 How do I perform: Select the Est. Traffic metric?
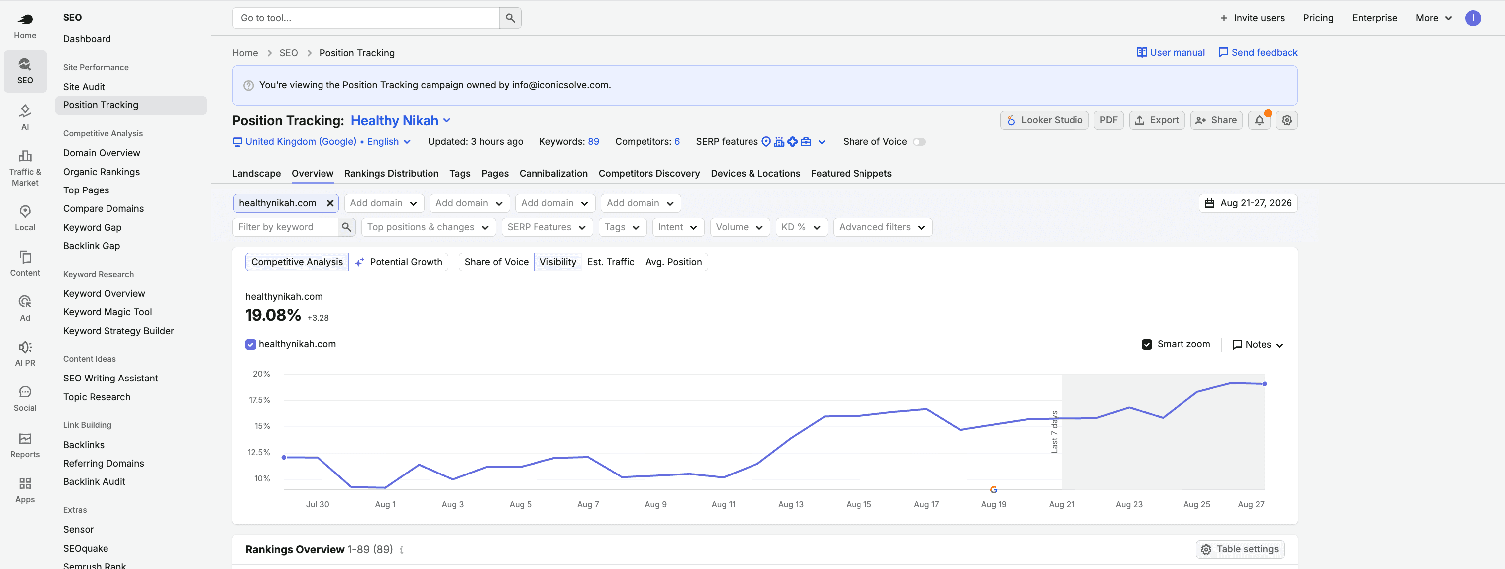pyautogui.click(x=611, y=262)
